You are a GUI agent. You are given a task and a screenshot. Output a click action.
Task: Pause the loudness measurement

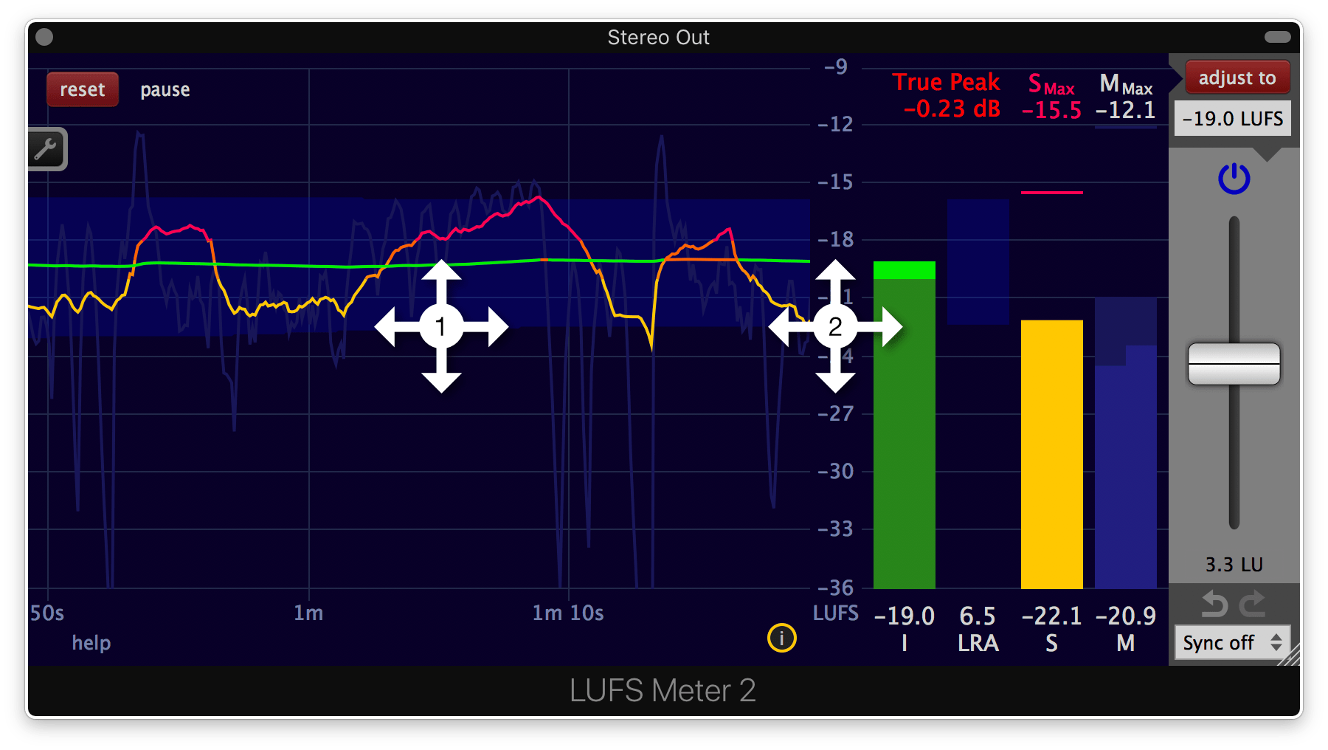pos(165,90)
